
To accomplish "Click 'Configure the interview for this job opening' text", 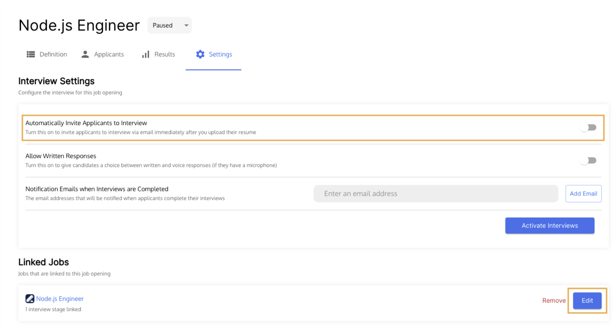I will coord(70,93).
